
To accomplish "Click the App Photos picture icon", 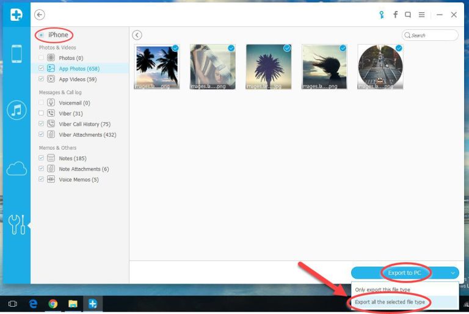I will coord(51,68).
